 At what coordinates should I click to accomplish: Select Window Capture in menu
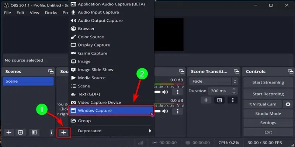coord(111,111)
